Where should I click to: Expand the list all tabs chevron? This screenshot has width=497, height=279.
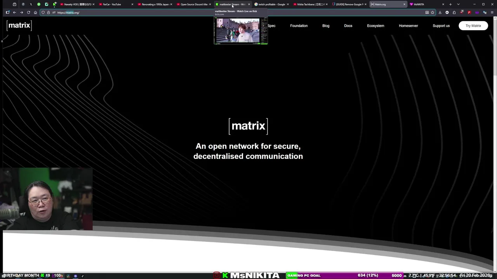458,4
